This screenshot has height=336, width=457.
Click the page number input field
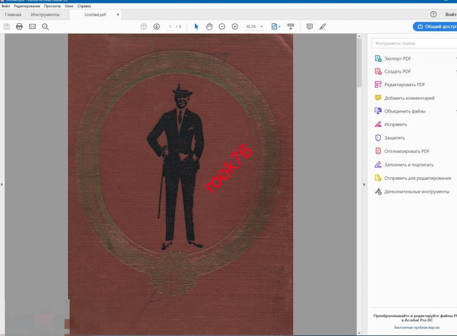(170, 26)
